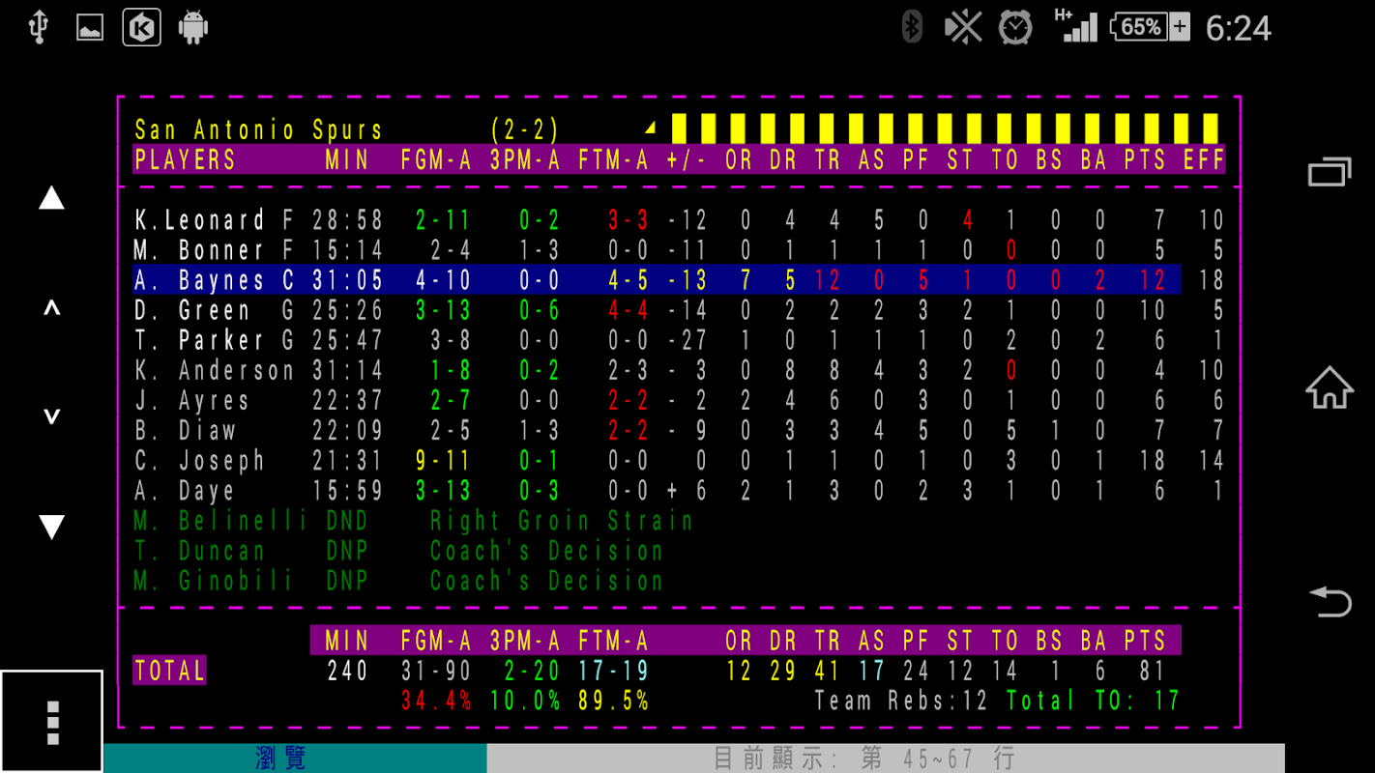Screen dimensions: 1375x773
Task: Tap the page-up solid triangle arrow
Action: (51, 198)
